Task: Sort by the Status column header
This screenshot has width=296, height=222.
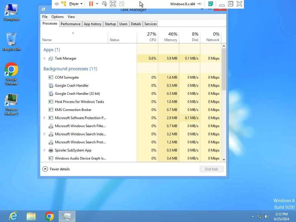Action: click(x=122, y=37)
